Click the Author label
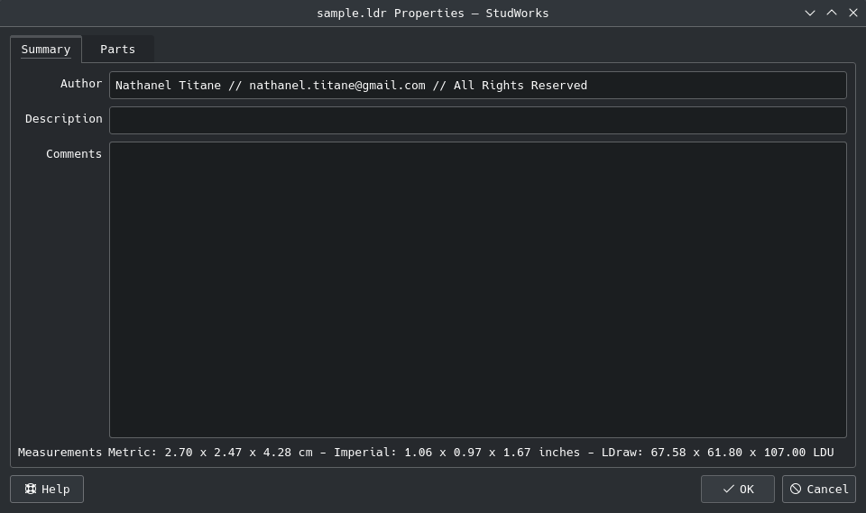 [81, 83]
